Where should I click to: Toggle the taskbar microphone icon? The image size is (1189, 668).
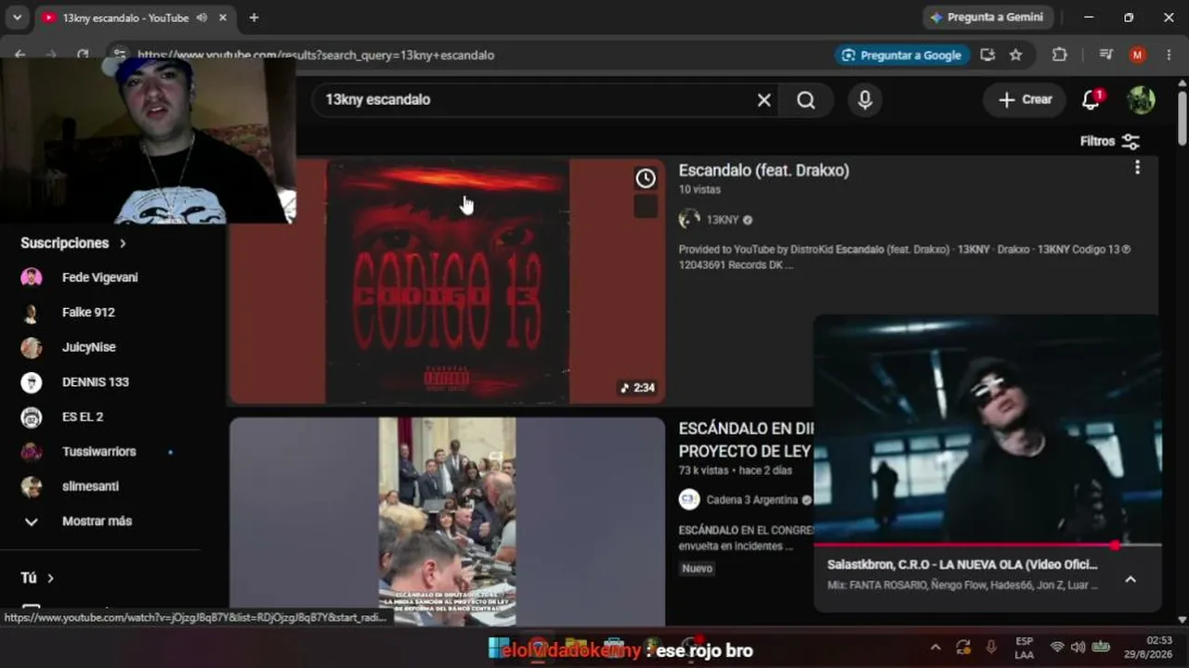(x=991, y=648)
